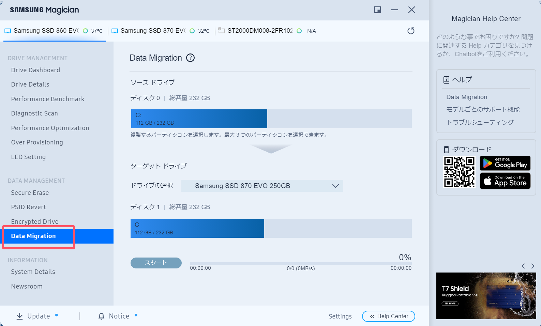Image resolution: width=541 pixels, height=326 pixels.
Task: Switch to Samsung SSD 870 EVO tab
Action: point(160,31)
